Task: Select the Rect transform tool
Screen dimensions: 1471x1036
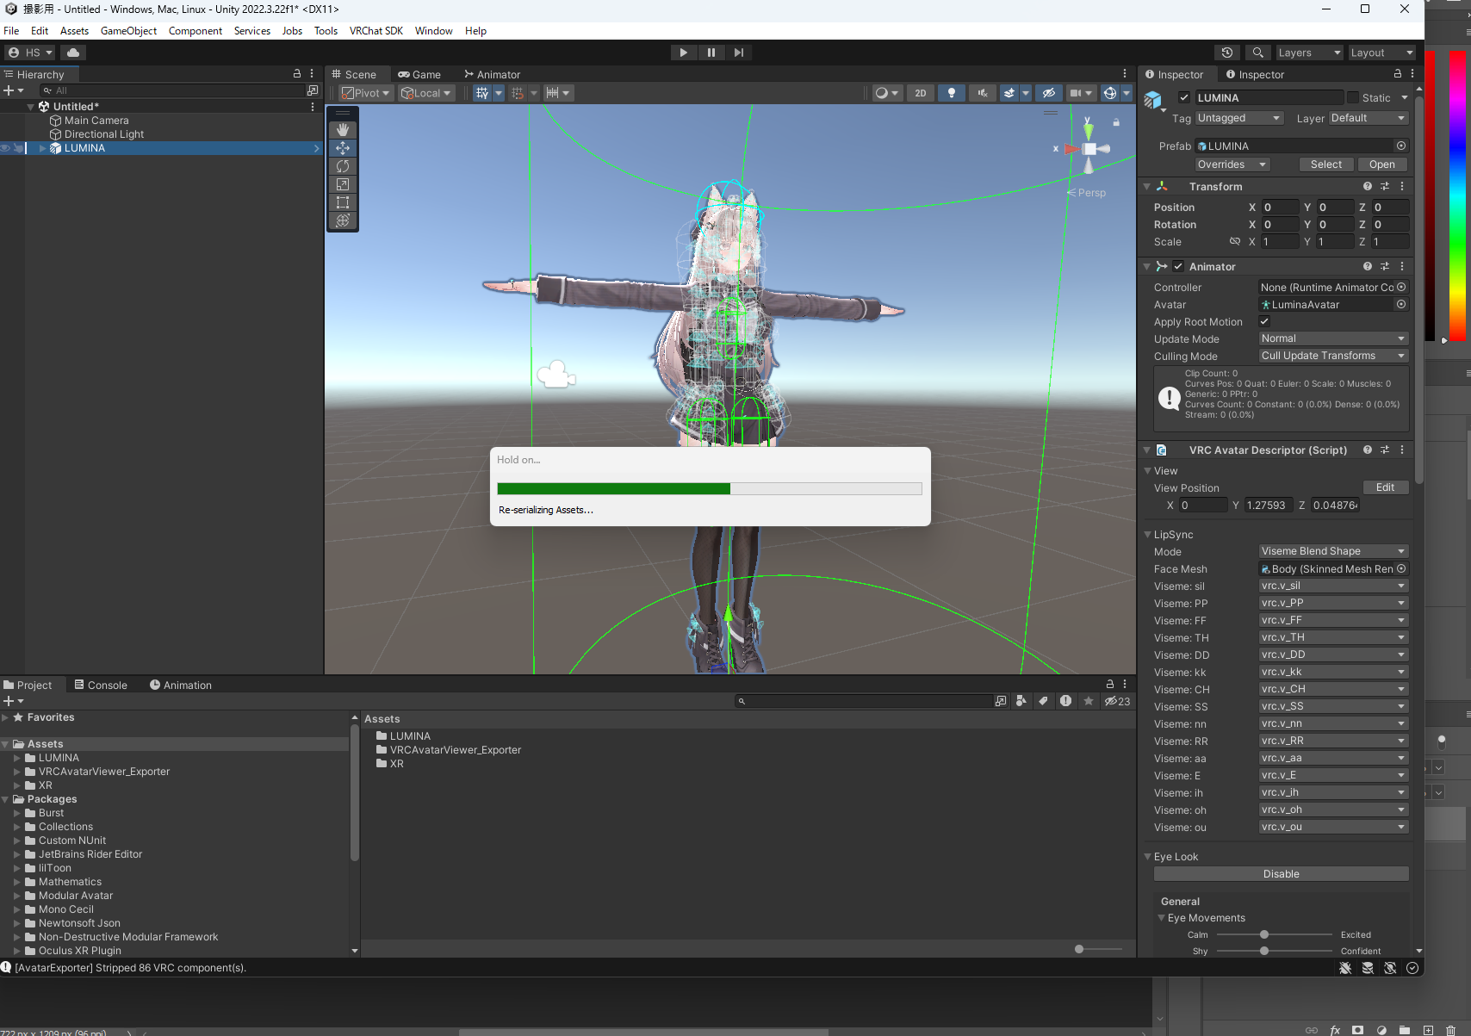Action: click(343, 202)
